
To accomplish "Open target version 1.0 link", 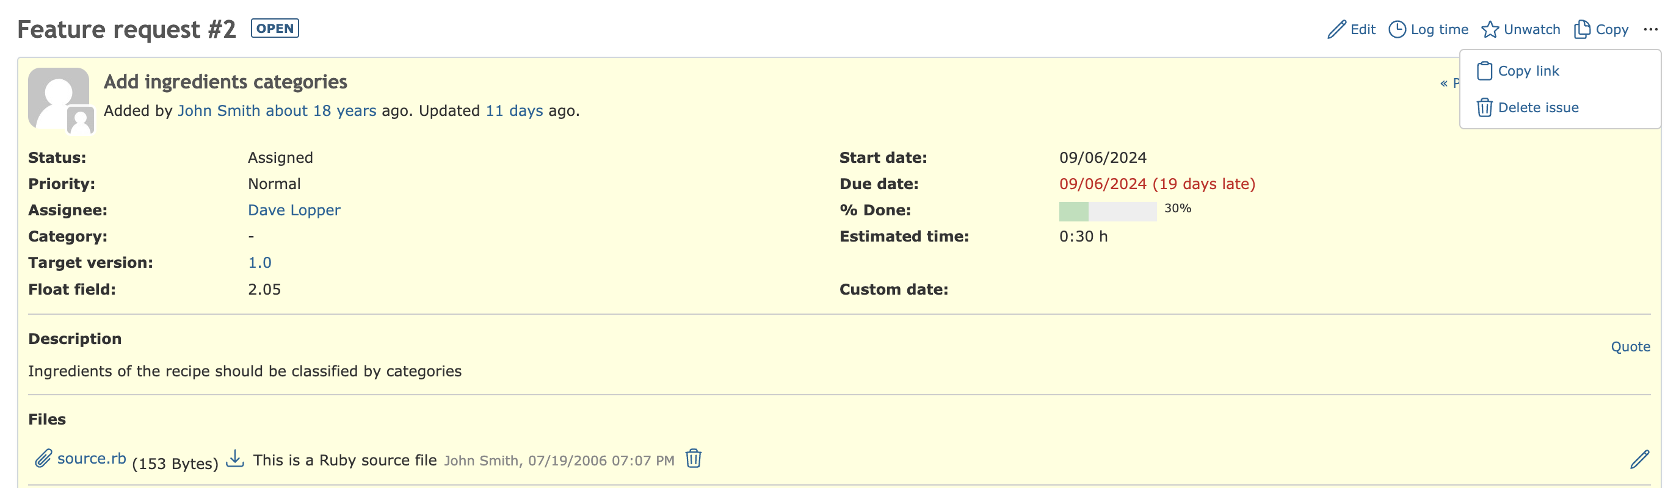I will (x=259, y=262).
